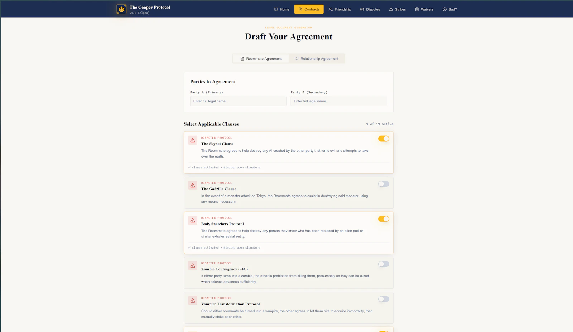The height and width of the screenshot is (332, 573).
Task: Click 'Legal Document Generator' subtitle
Action: point(289,28)
